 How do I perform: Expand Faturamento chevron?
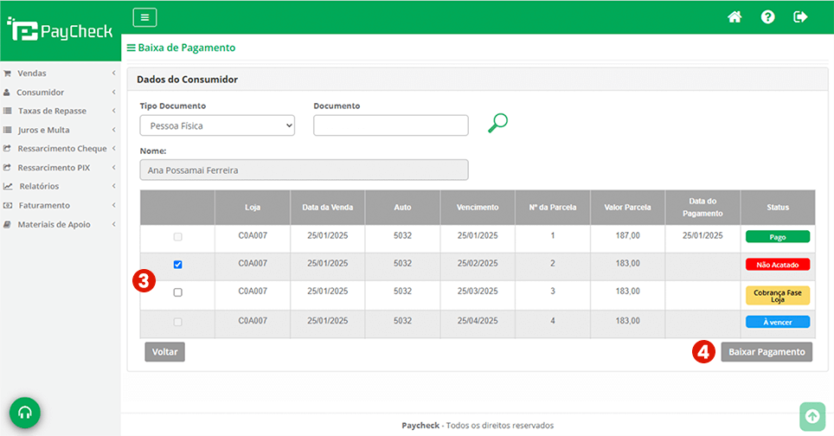[114, 206]
